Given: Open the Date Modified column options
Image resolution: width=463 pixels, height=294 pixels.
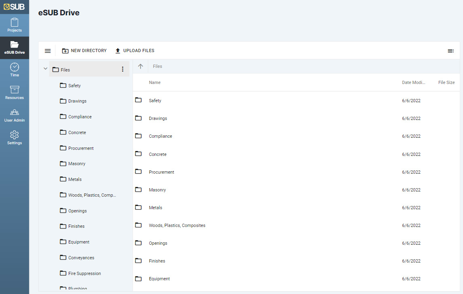Looking at the screenshot, I should click(413, 82).
